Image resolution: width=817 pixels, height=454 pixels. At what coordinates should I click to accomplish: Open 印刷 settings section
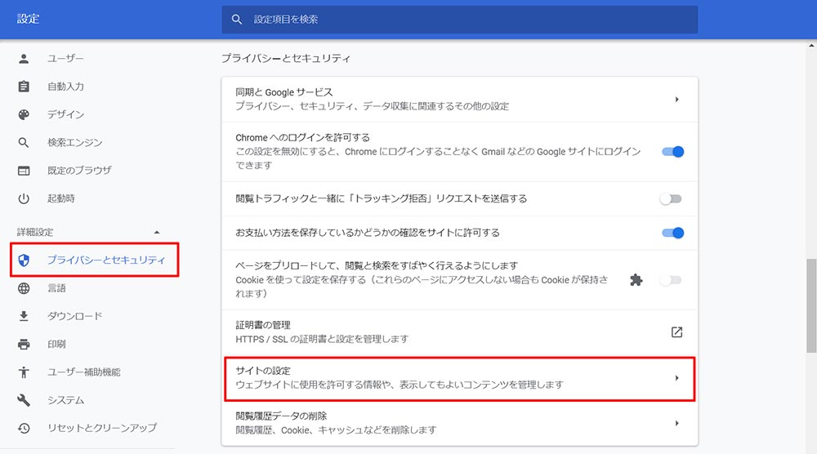coord(56,344)
